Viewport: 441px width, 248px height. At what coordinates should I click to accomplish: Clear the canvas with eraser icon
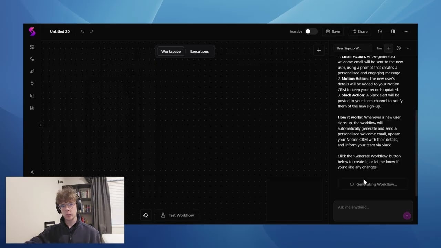pos(146,215)
